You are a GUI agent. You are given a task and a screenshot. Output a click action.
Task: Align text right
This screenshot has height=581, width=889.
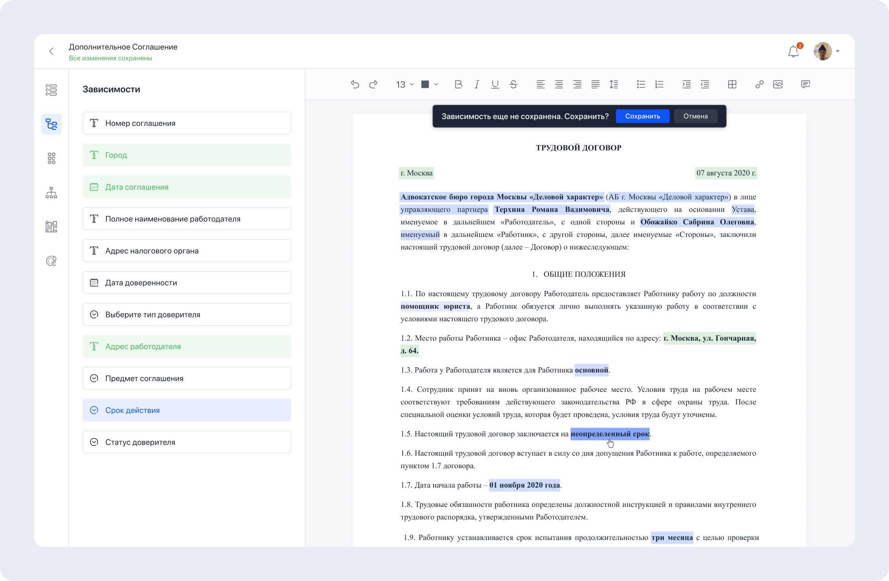tap(577, 84)
